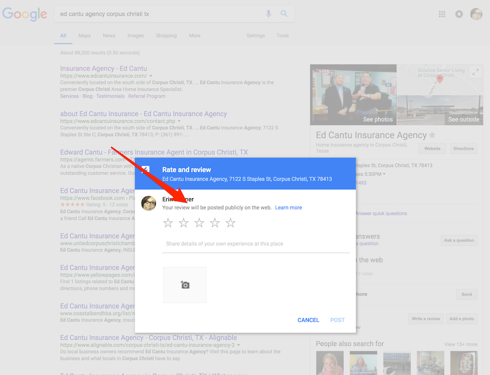Click the expand map arrows icon
The height and width of the screenshot is (375, 490).
475,72
